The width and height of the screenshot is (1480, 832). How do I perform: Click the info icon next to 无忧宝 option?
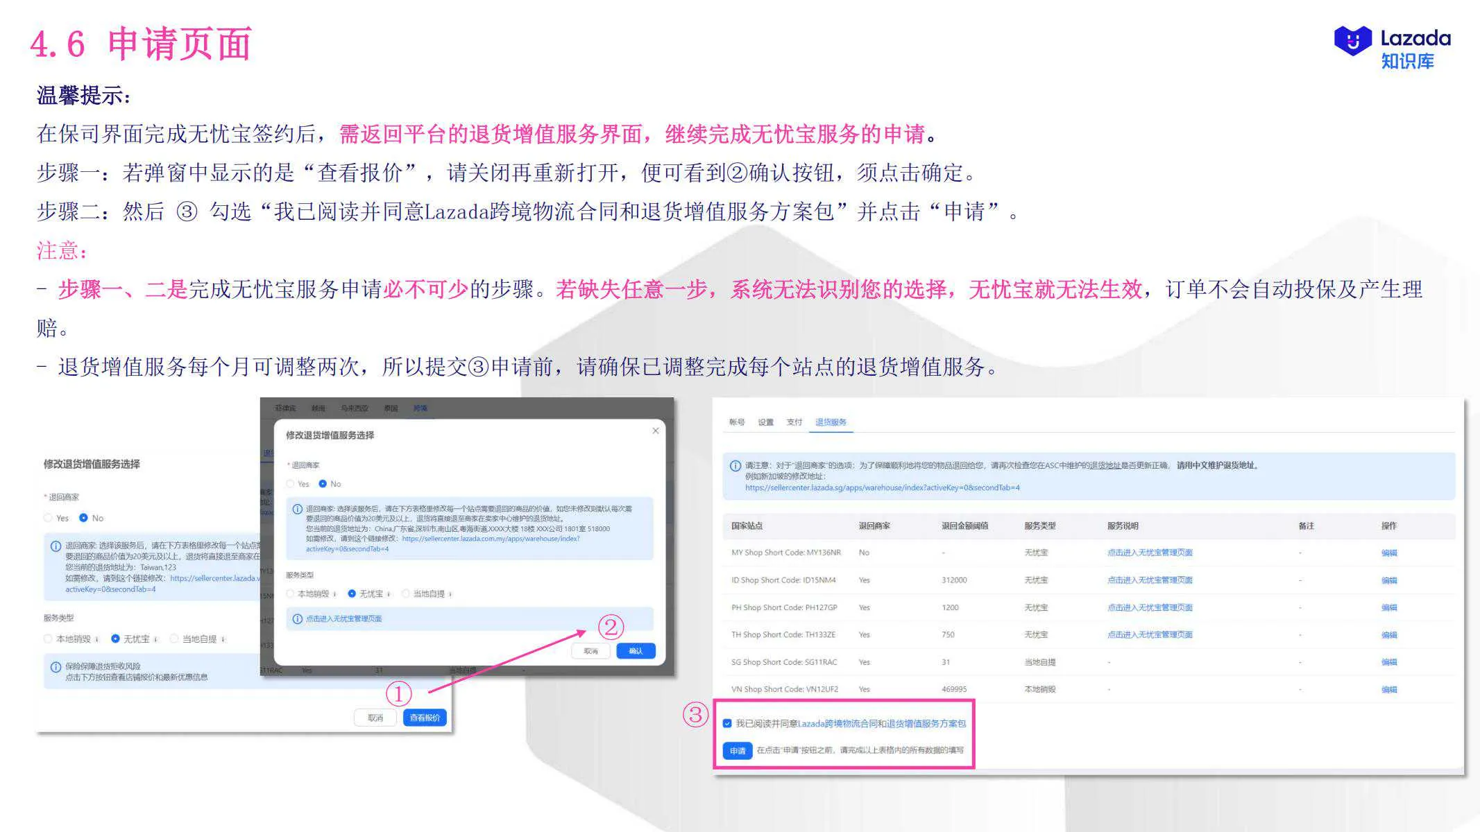[x=389, y=593]
